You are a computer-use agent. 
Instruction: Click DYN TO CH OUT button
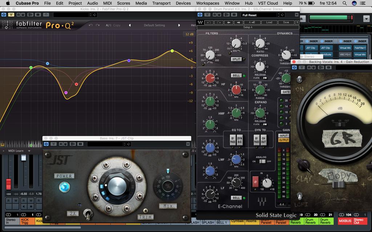point(263,140)
